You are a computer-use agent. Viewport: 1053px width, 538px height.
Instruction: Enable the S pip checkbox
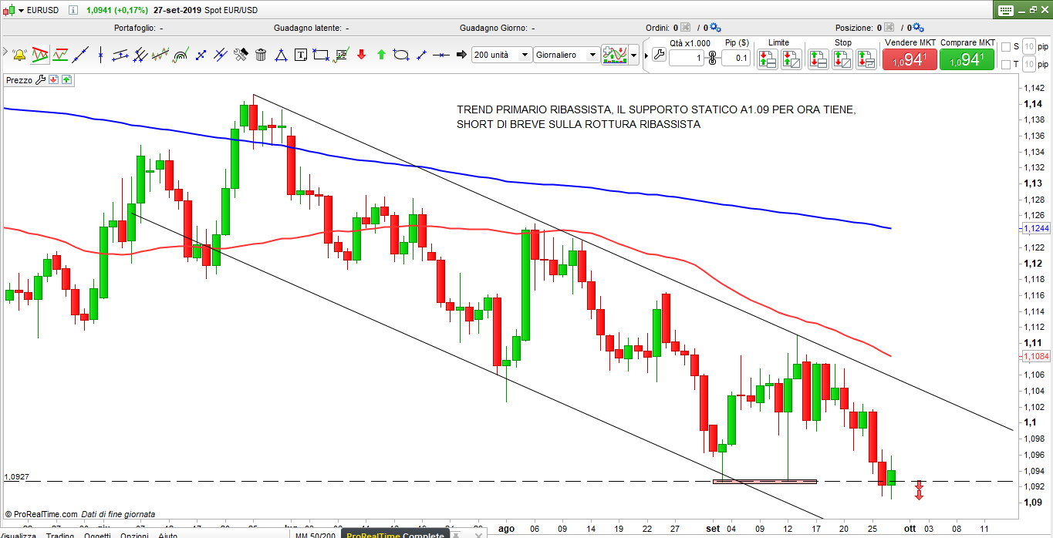1005,46
